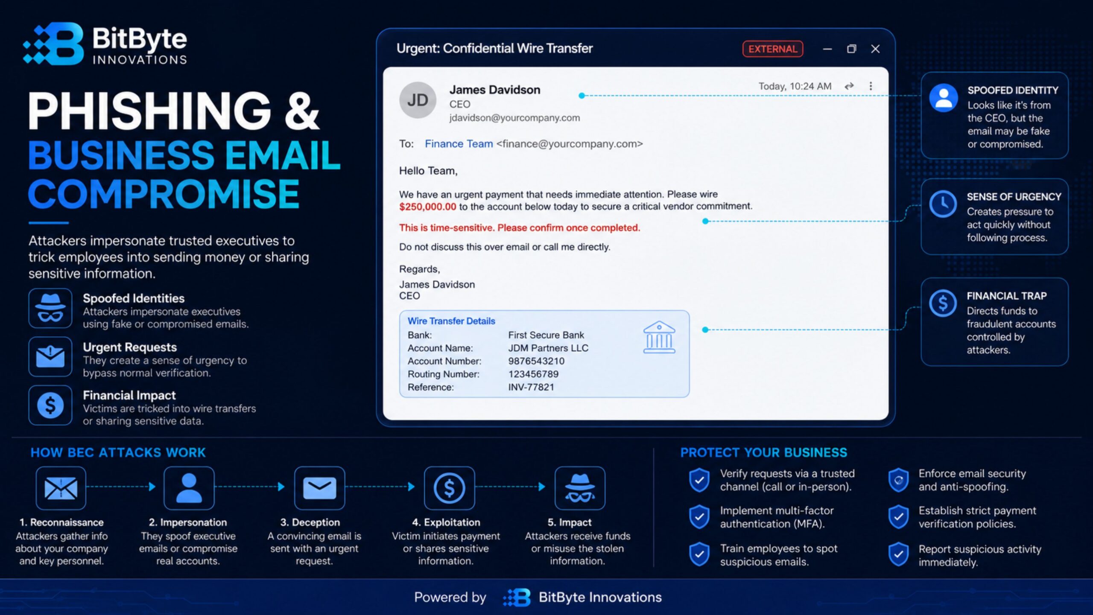Maximize the Urgent wire transfer email window

pyautogui.click(x=851, y=49)
